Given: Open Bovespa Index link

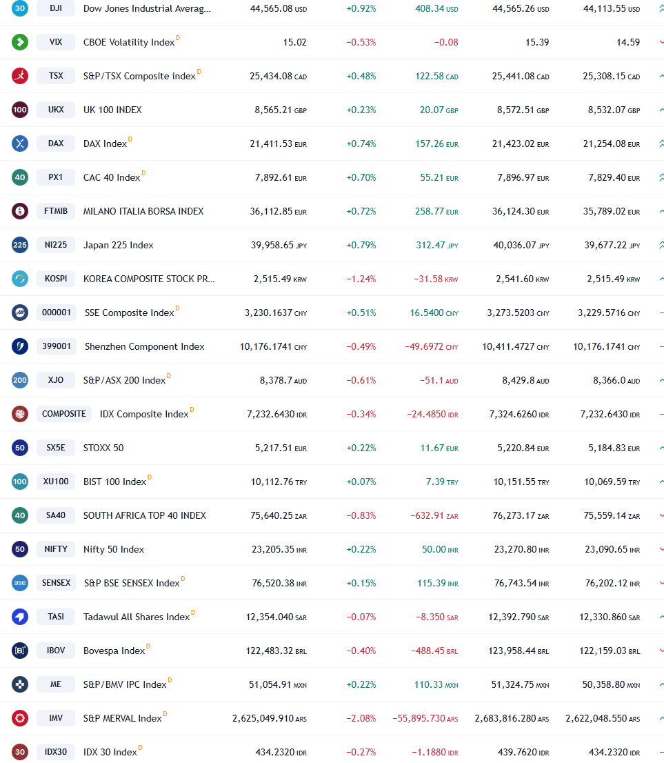Looking at the screenshot, I should click(x=114, y=651).
